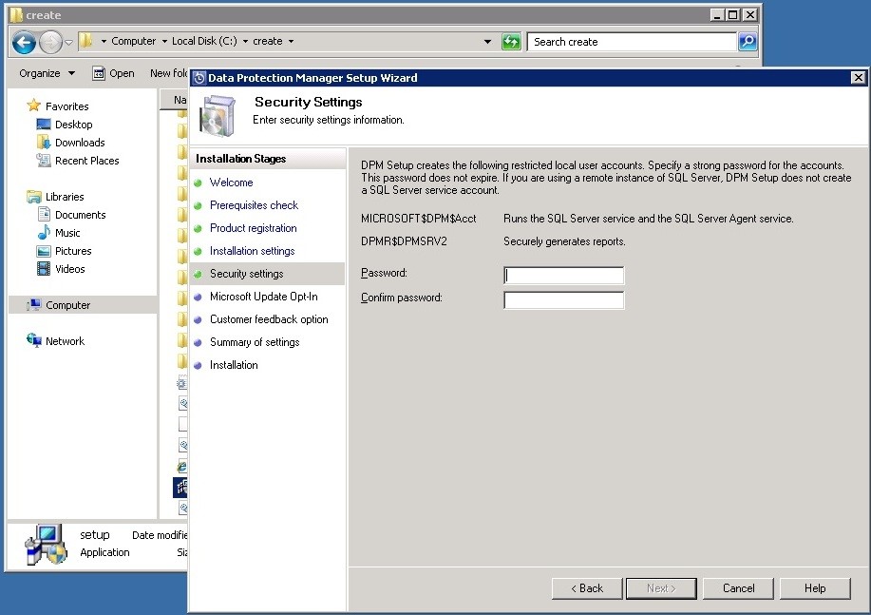Open the Pictures library
This screenshot has height=615, width=871.
tap(73, 251)
